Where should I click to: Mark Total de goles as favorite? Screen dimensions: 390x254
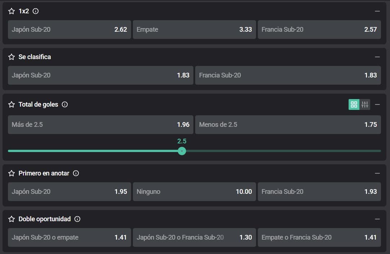(12, 104)
